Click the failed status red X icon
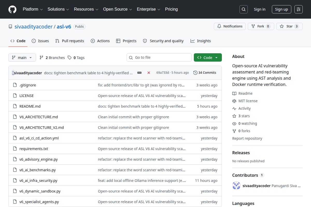Image resolution: width=311 pixels, height=207 pixels. point(149,73)
